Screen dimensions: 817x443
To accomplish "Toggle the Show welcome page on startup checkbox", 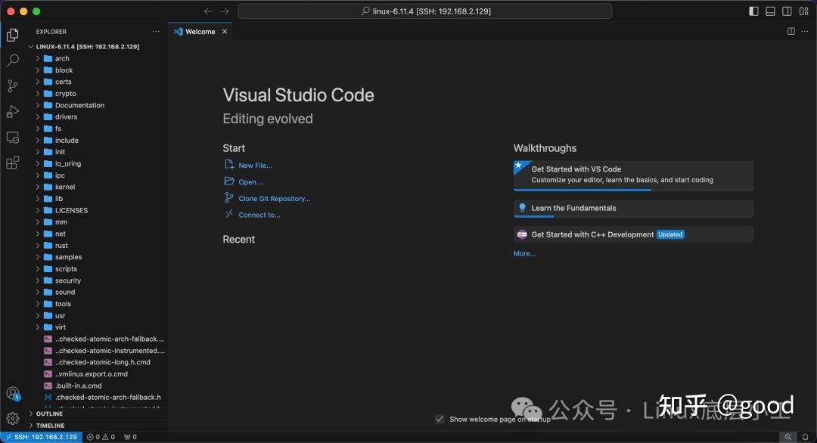I will [x=440, y=419].
